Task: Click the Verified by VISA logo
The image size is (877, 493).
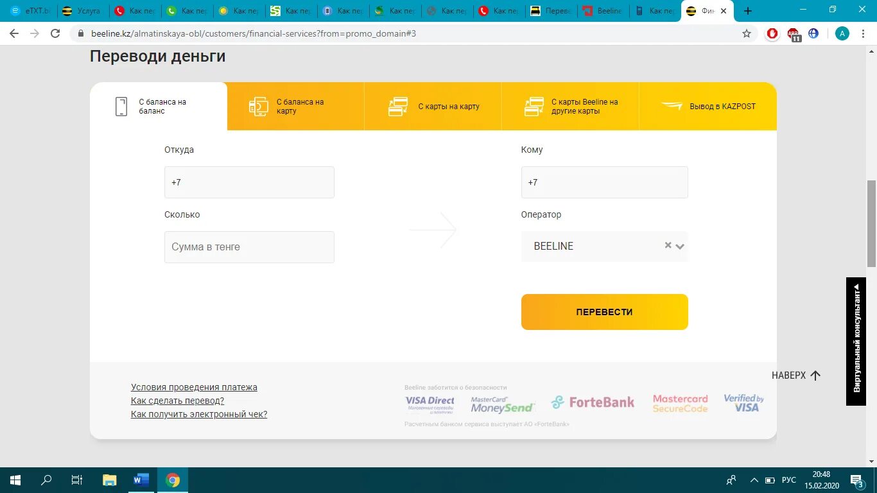Action: click(743, 402)
